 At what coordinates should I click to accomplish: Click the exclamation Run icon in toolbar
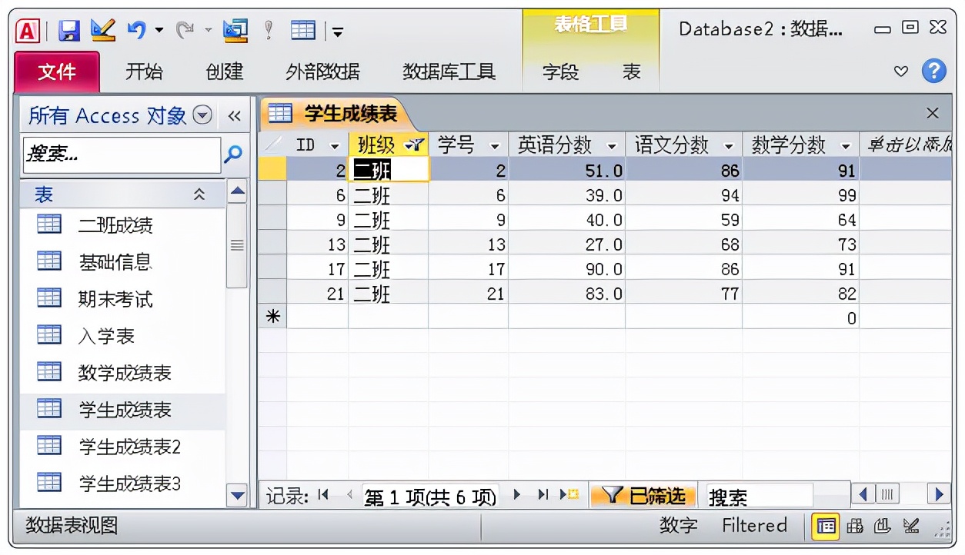pos(269,30)
